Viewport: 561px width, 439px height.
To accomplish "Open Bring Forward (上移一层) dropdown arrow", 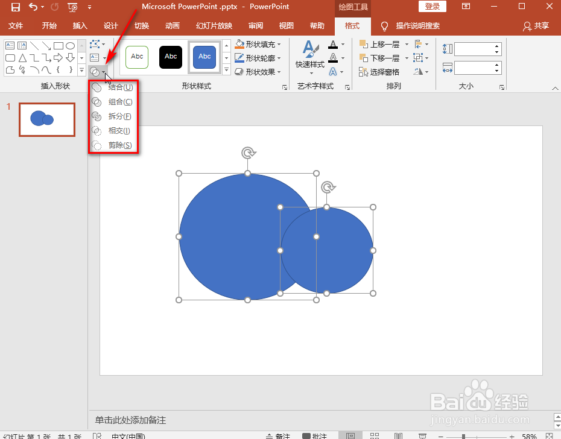I will point(407,45).
